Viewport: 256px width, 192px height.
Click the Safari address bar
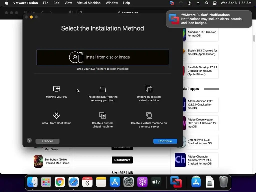[x=128, y=12]
